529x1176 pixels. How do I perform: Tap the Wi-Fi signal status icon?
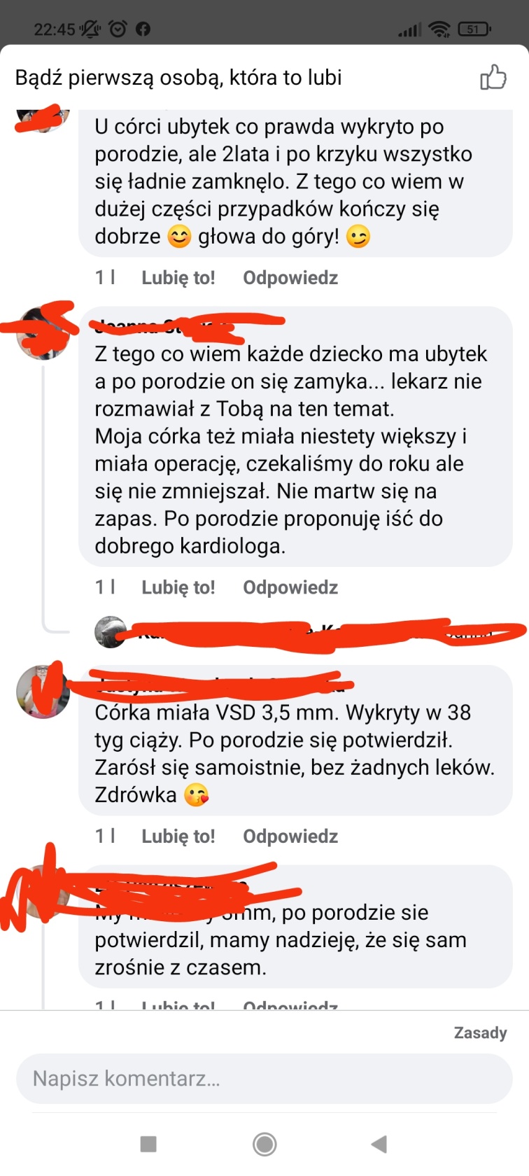(x=439, y=29)
